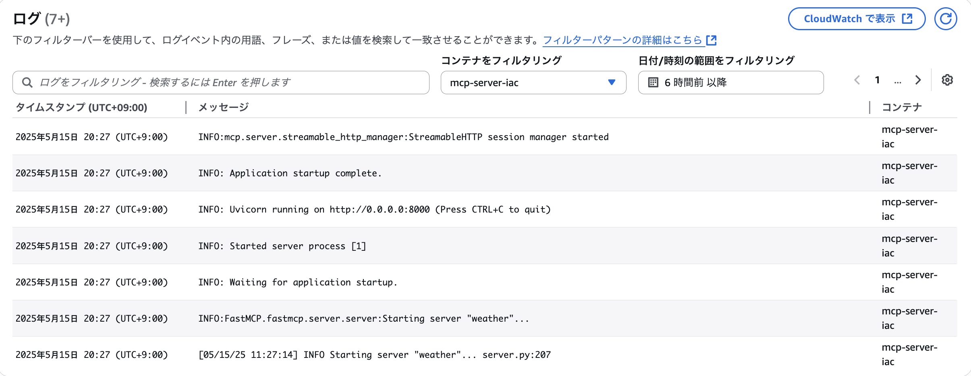The image size is (971, 376).
Task: Open フィルターパターンの詳細はこちら link
Action: click(x=622, y=39)
